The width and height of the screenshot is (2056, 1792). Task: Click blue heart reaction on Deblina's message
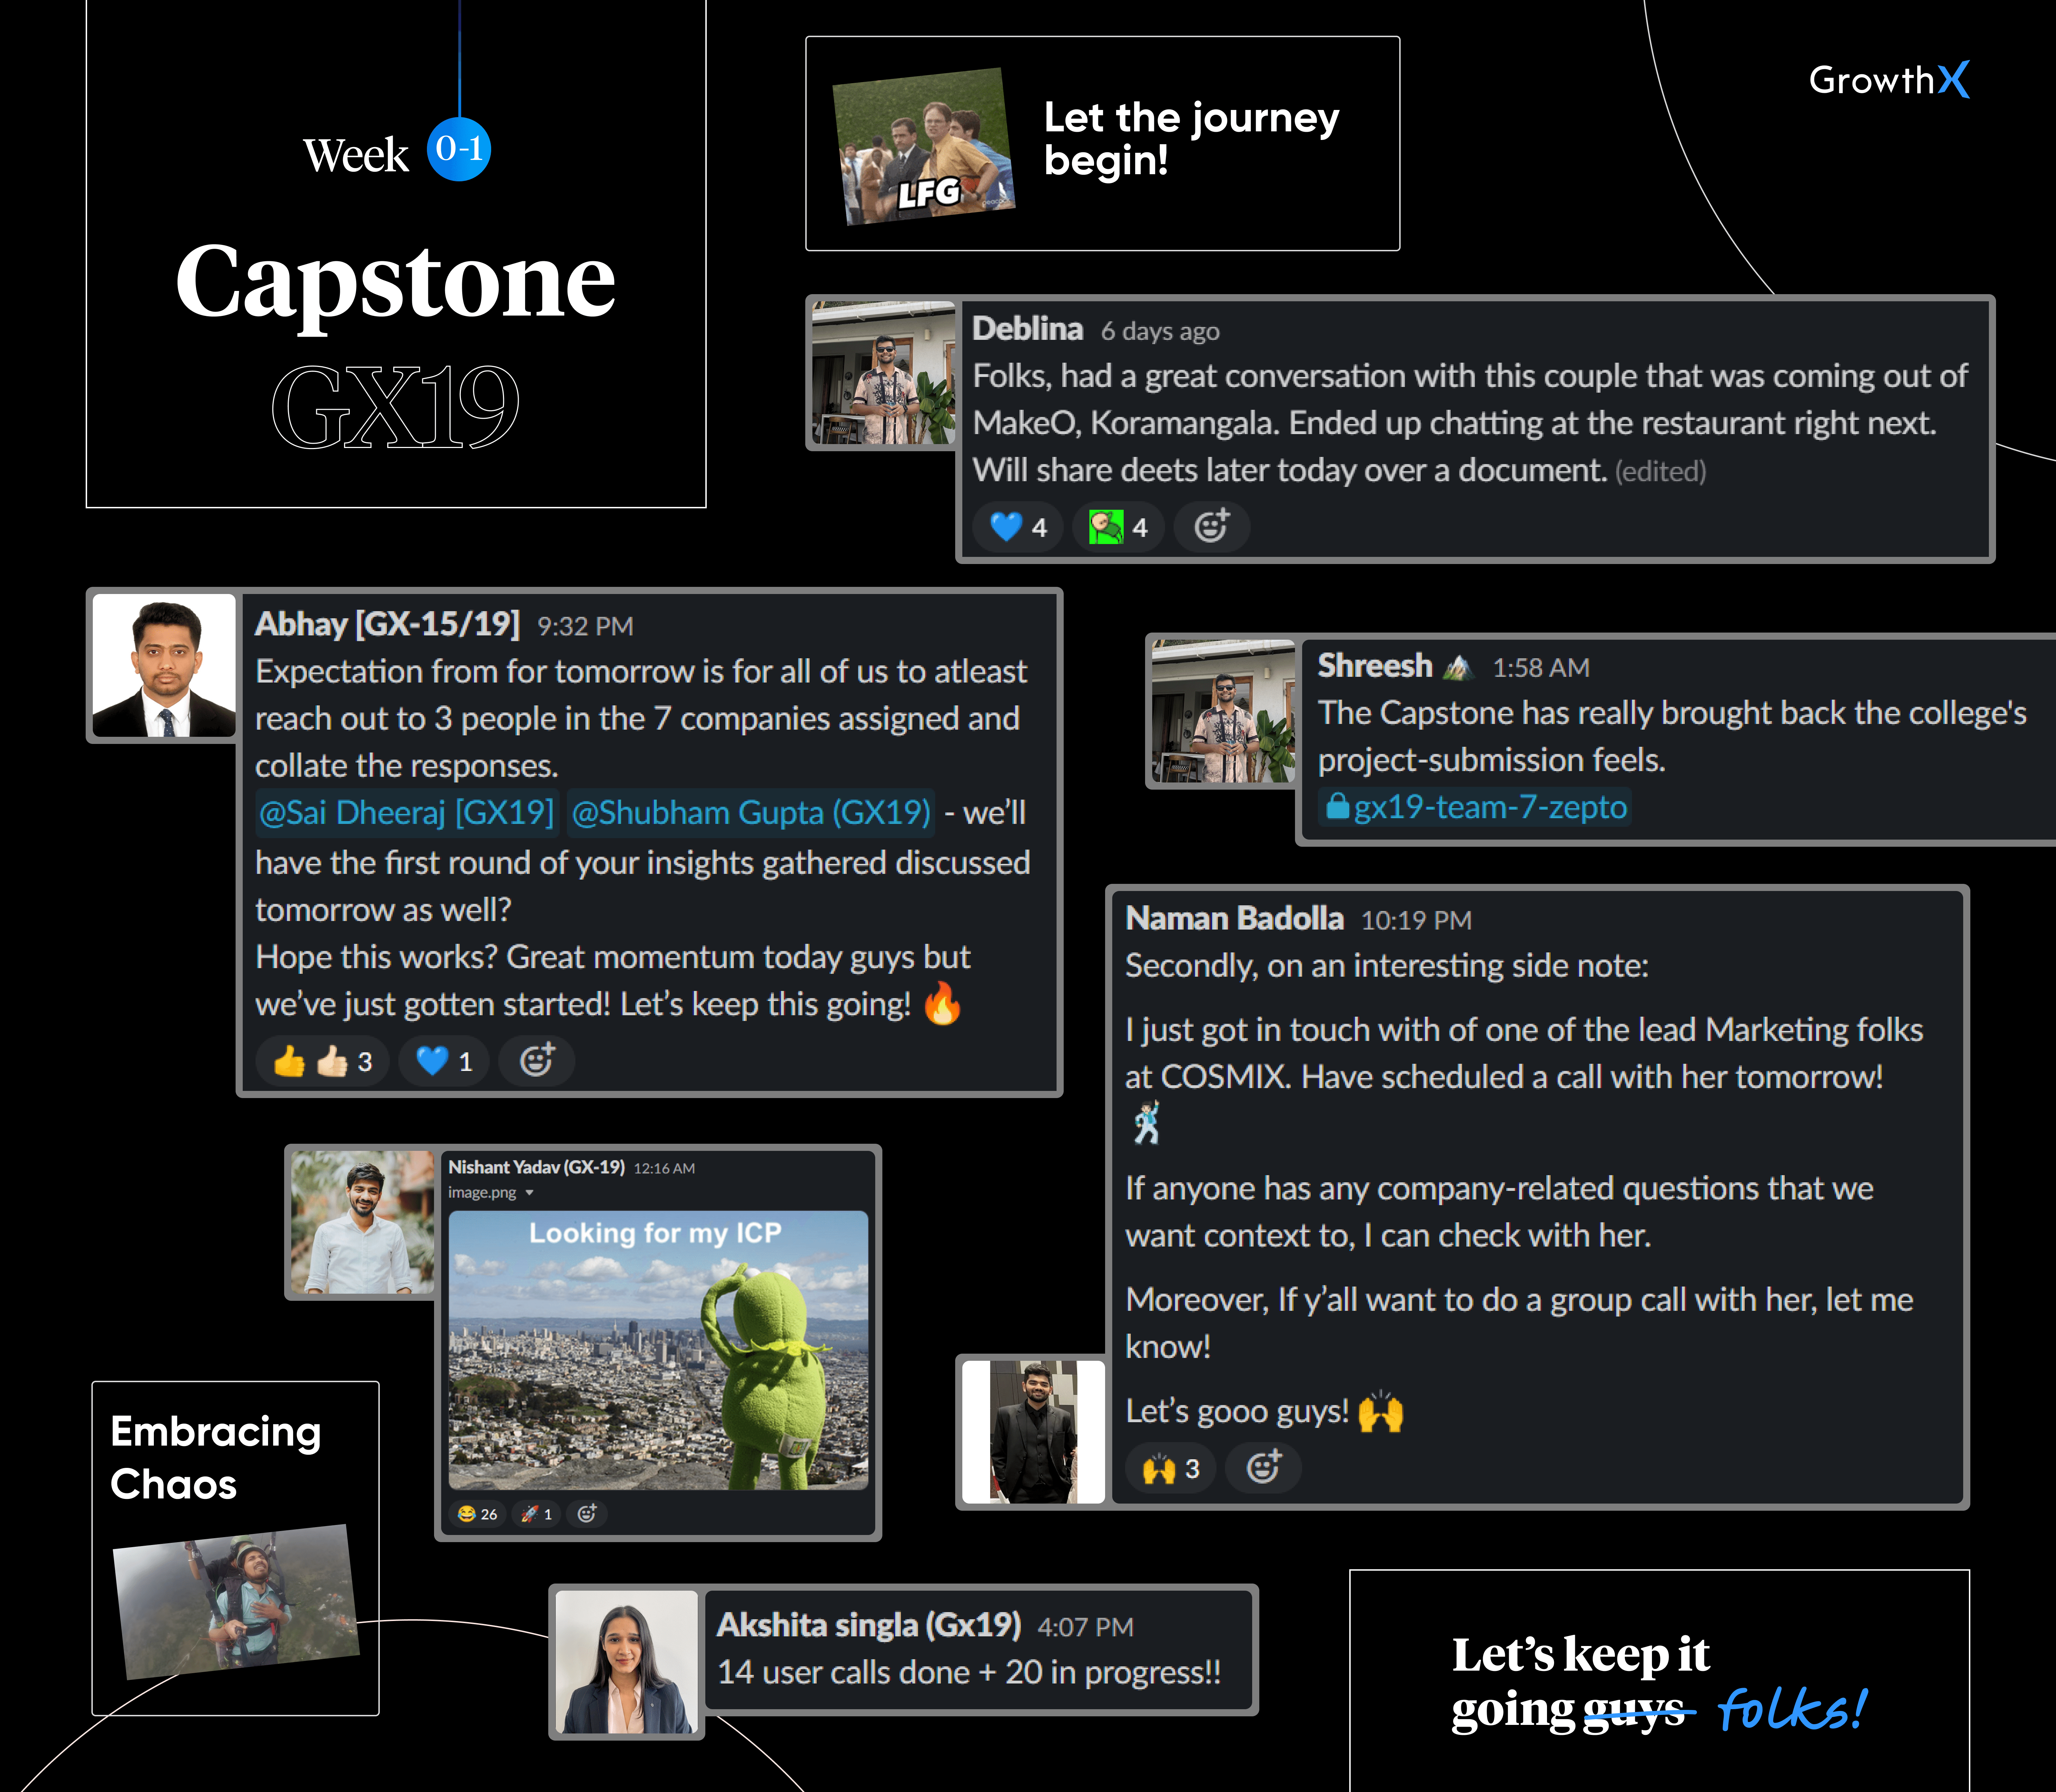(x=1018, y=527)
